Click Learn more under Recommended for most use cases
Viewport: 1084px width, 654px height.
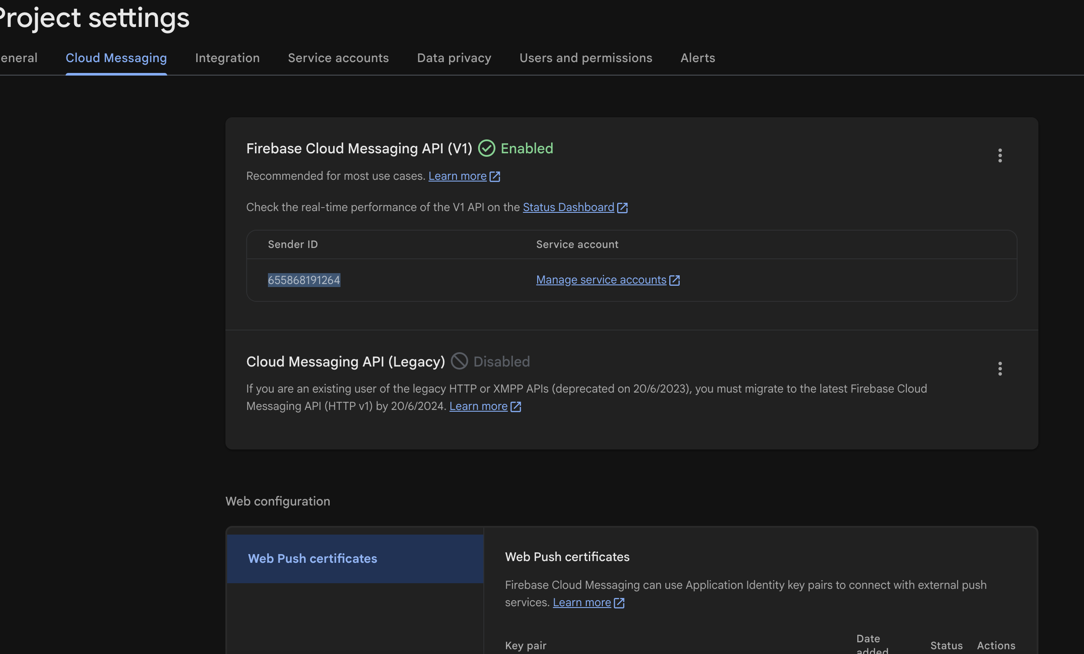click(x=457, y=176)
